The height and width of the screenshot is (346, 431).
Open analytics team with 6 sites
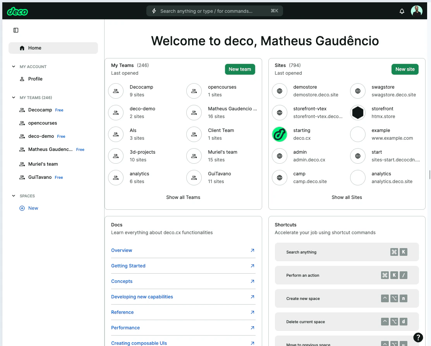(139, 178)
